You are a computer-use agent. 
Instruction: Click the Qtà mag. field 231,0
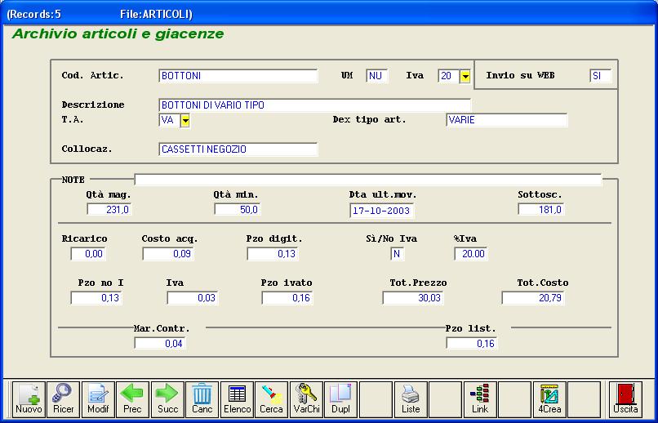point(109,209)
